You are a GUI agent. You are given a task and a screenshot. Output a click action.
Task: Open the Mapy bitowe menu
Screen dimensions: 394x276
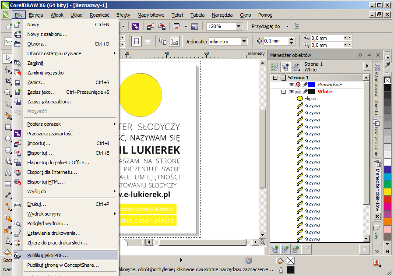(x=151, y=15)
